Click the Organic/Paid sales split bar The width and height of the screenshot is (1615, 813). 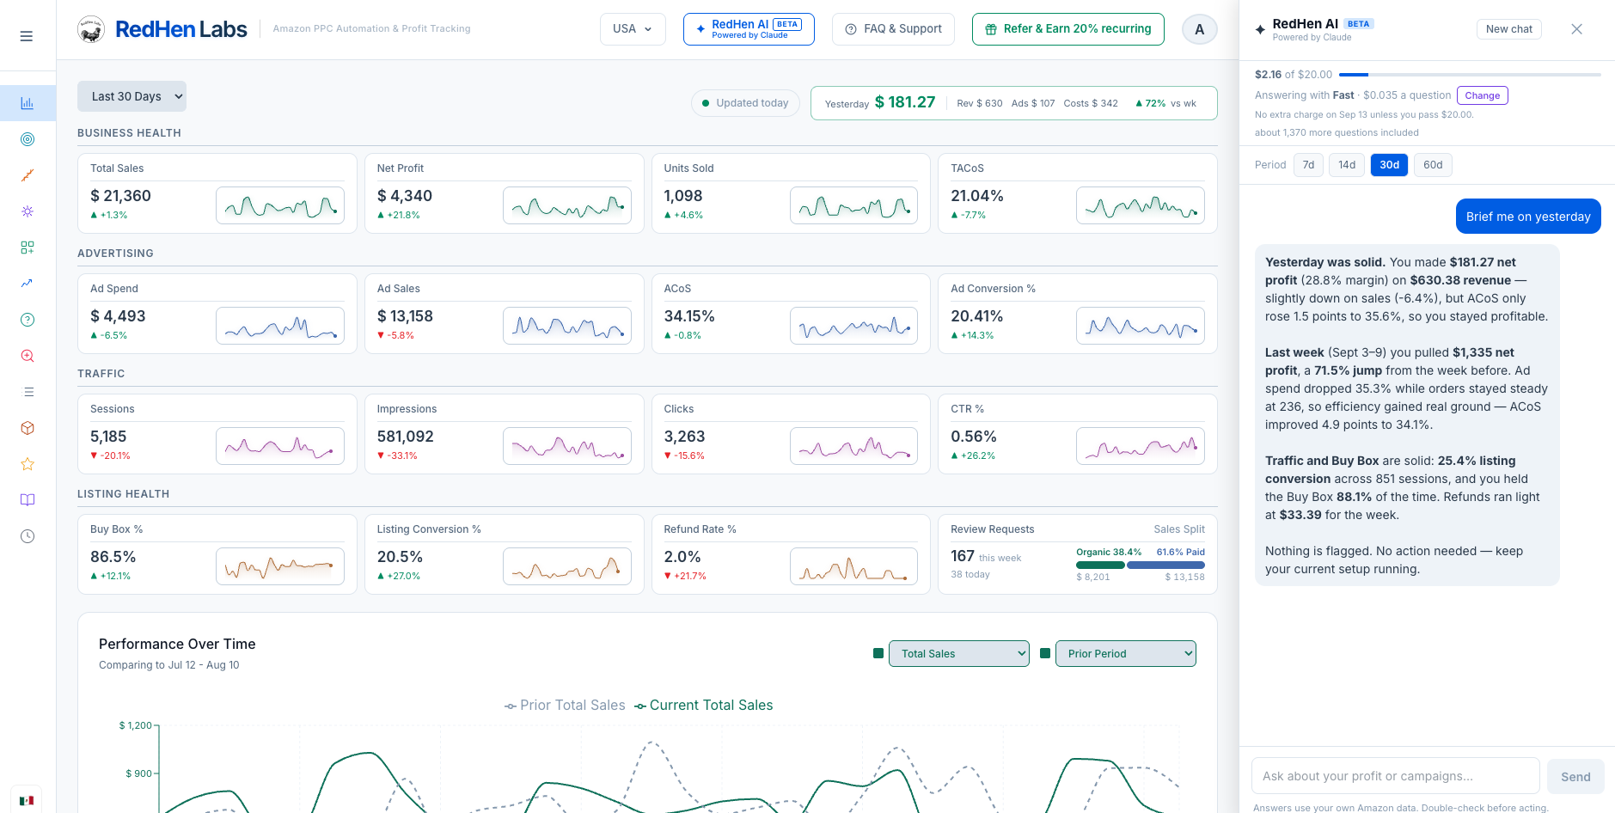1141,565
